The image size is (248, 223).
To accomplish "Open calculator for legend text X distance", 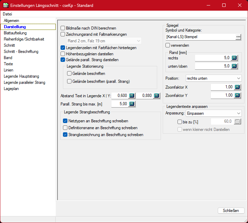I will (132, 96).
